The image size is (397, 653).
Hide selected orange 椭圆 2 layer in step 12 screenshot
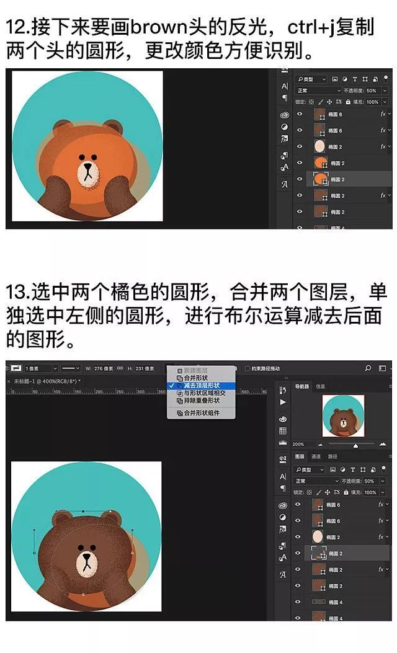pos(299,179)
